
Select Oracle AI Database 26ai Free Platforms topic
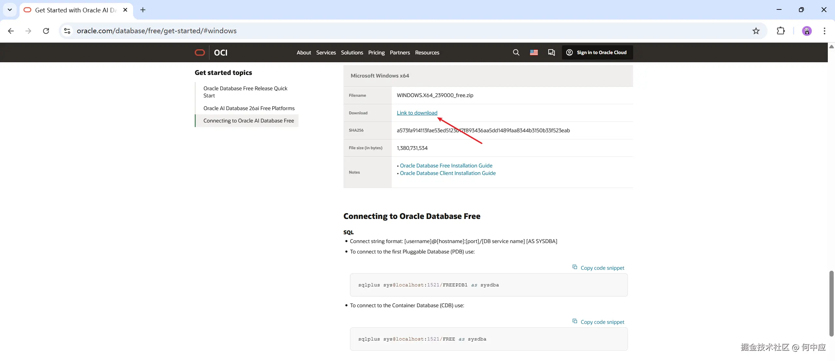pyautogui.click(x=249, y=108)
